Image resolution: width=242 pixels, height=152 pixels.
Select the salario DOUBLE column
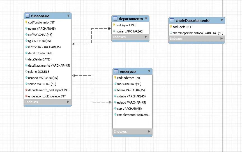(x=39, y=72)
